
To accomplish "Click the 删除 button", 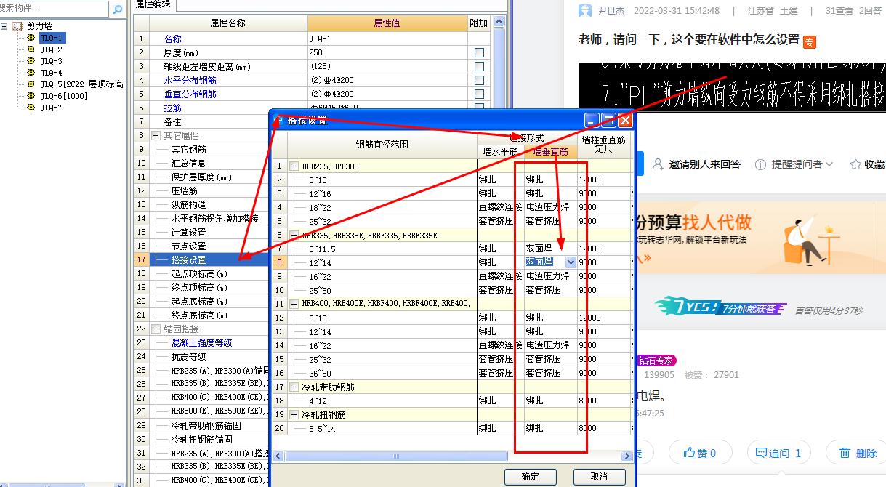I will tap(858, 453).
